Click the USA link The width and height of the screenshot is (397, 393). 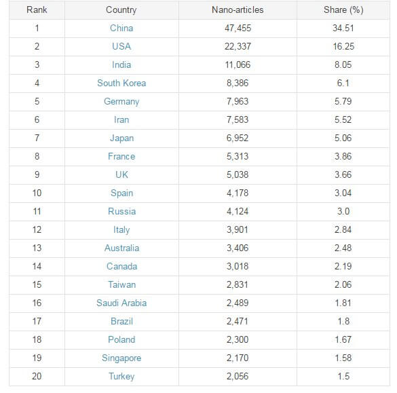click(121, 46)
